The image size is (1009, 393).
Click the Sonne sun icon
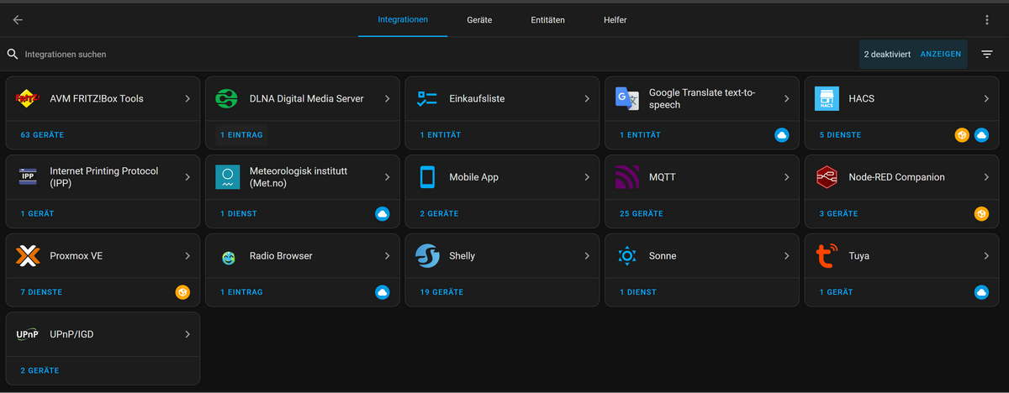pyautogui.click(x=627, y=256)
